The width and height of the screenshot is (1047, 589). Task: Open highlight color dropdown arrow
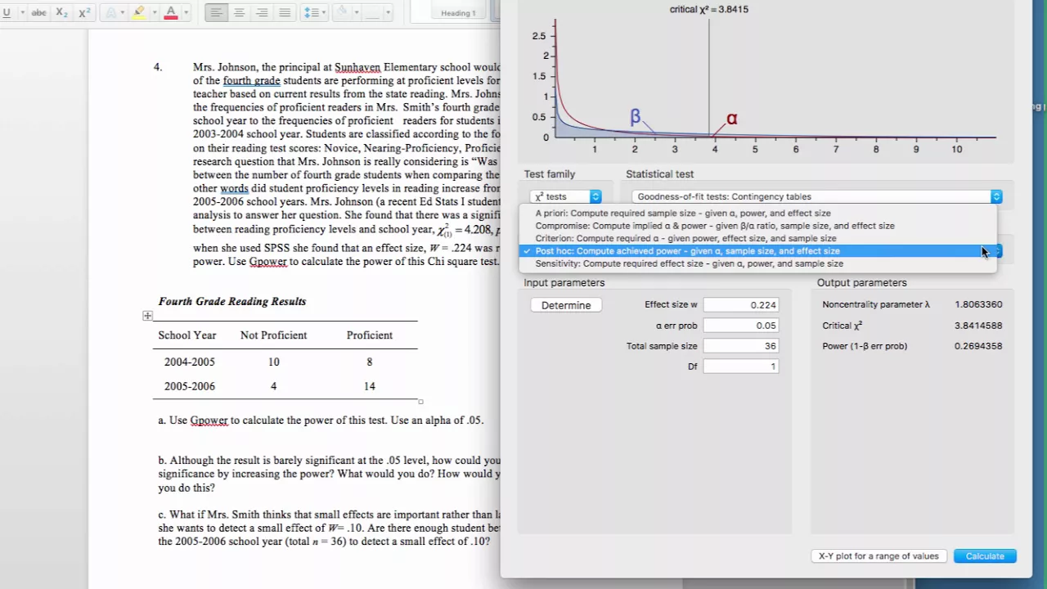tap(153, 13)
